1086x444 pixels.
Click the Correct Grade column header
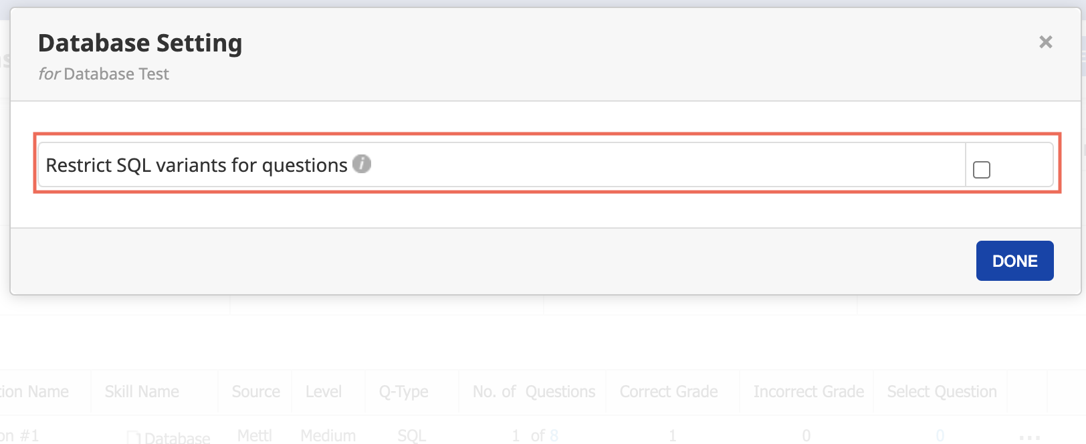point(669,392)
